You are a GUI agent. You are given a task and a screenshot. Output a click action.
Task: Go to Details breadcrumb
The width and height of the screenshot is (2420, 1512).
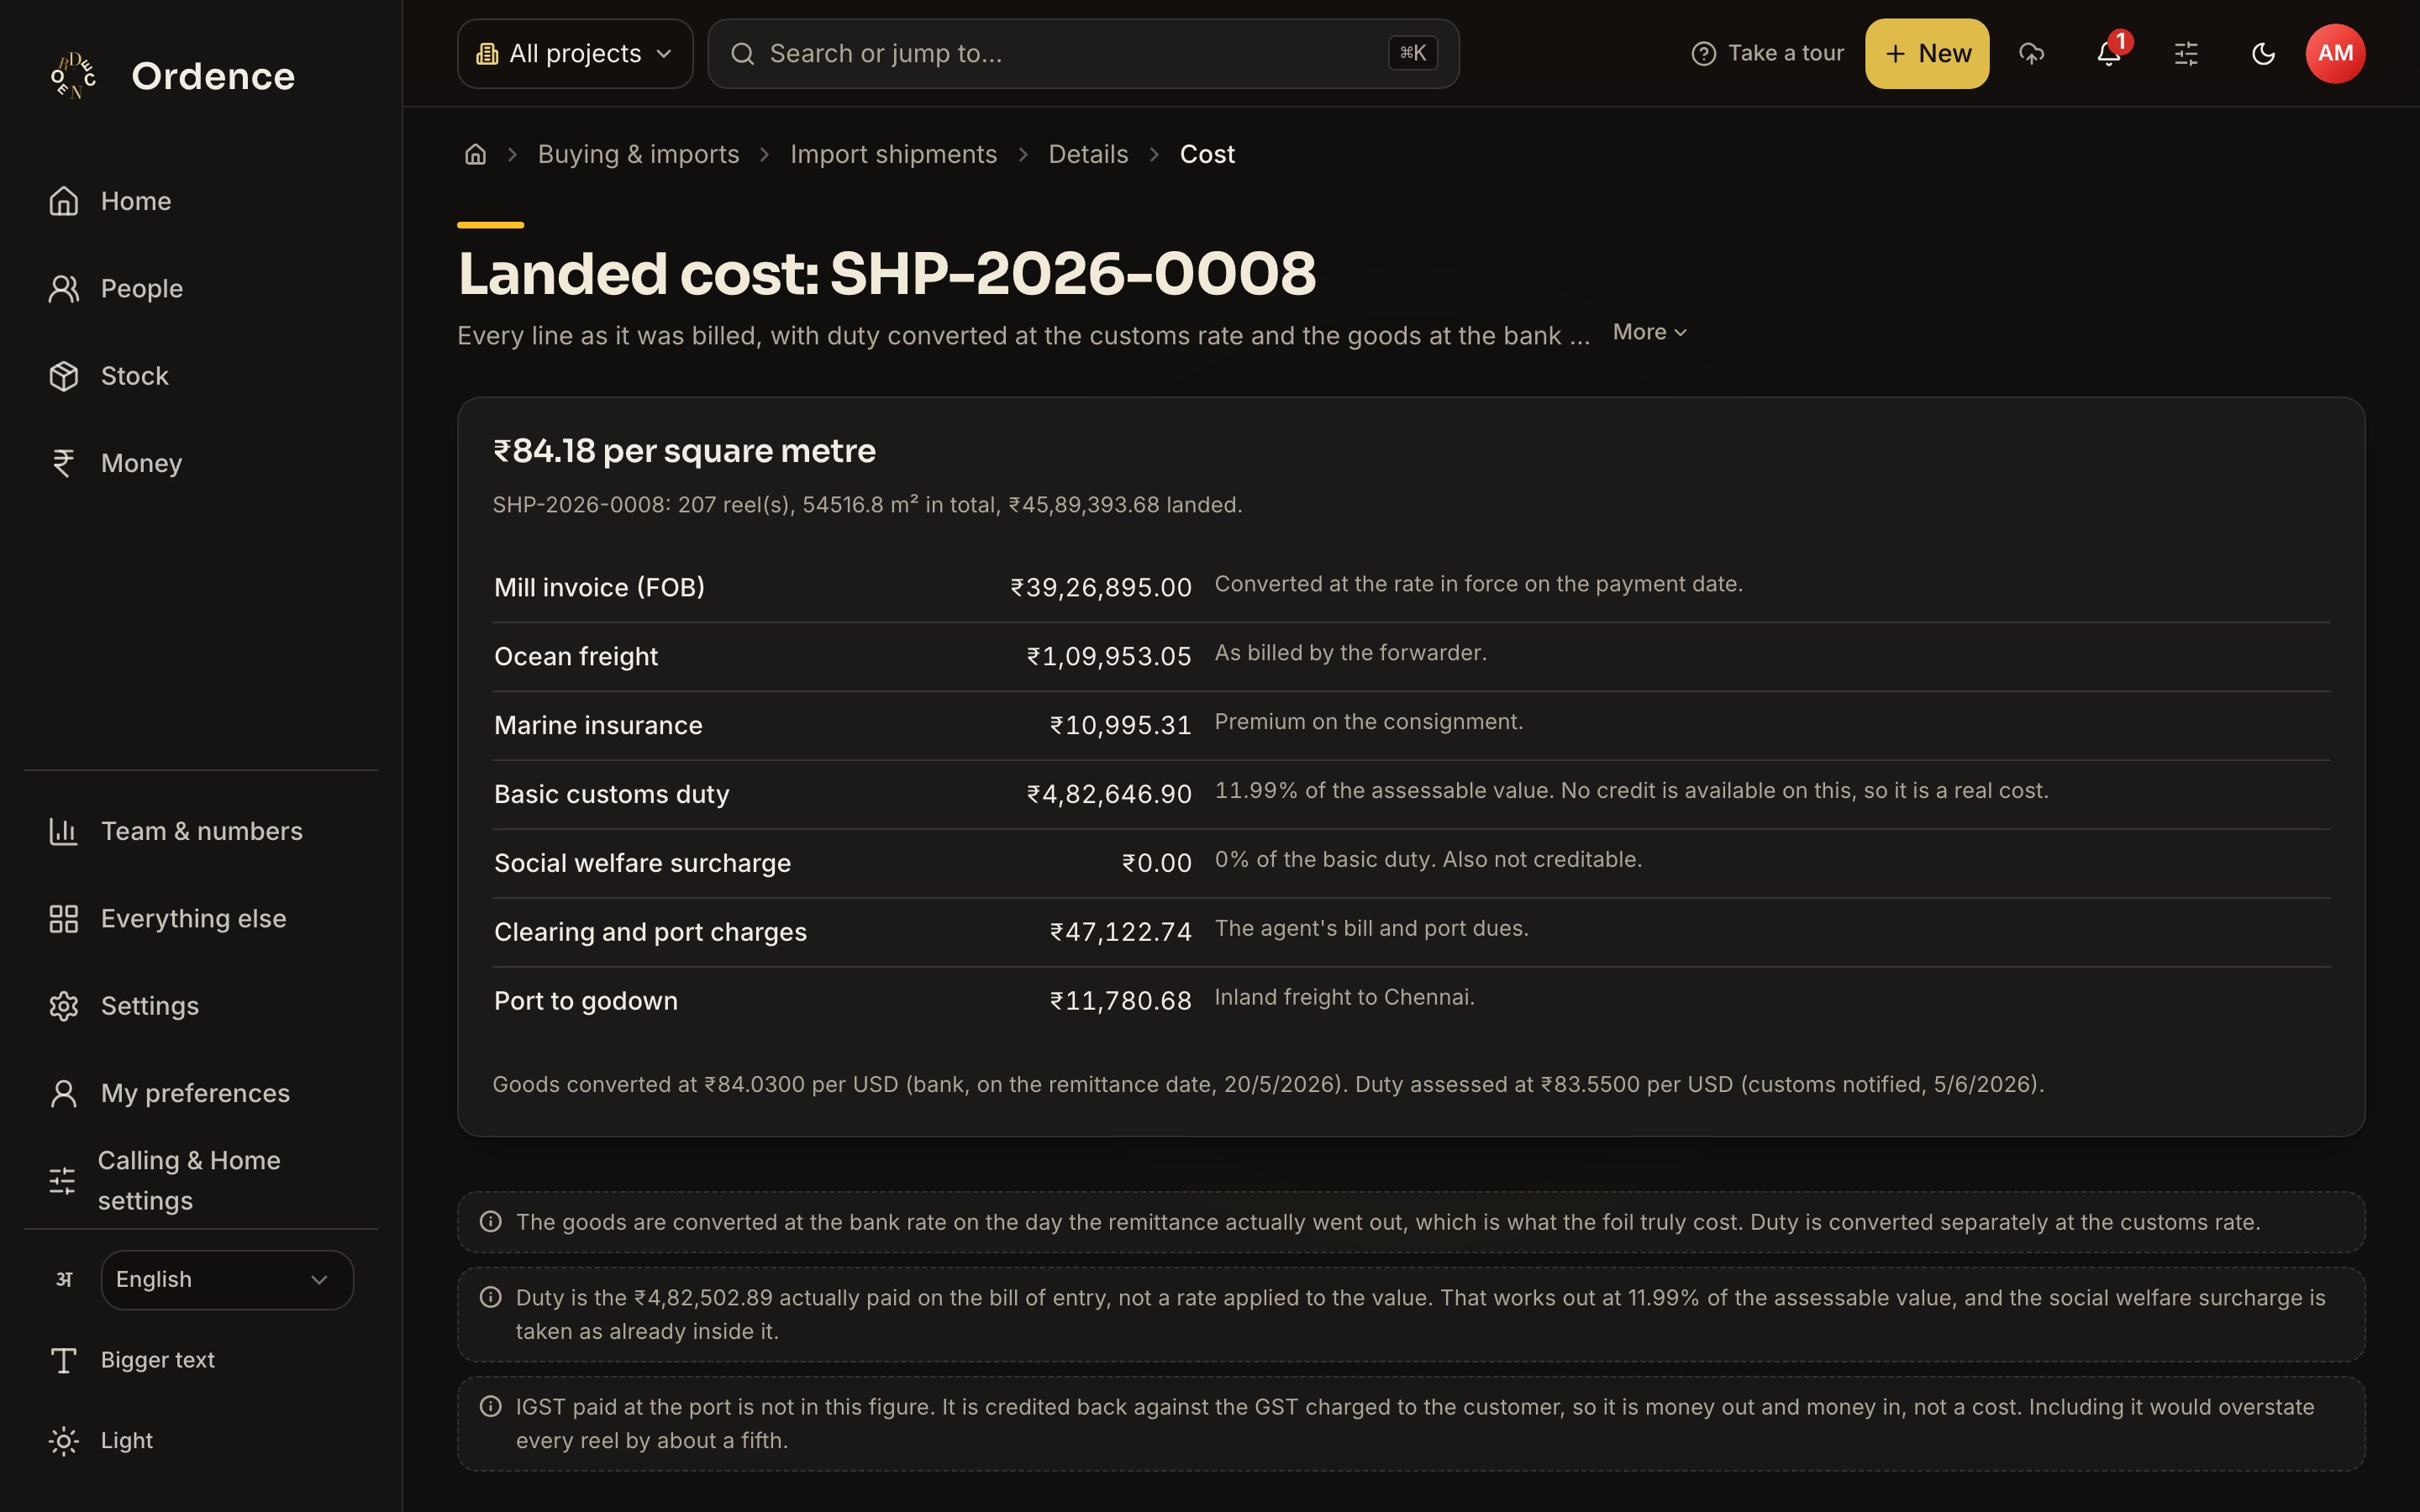[1088, 154]
